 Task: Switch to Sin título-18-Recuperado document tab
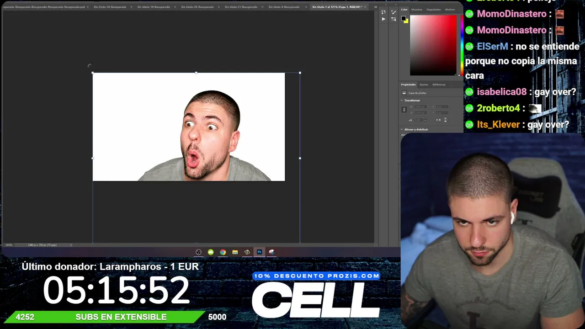tap(110, 7)
